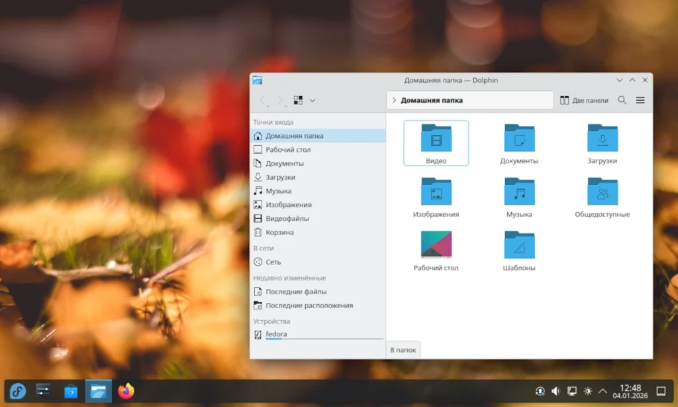Image resolution: width=678 pixels, height=407 pixels.
Task: Launch Firefox from the taskbar
Action: [126, 391]
